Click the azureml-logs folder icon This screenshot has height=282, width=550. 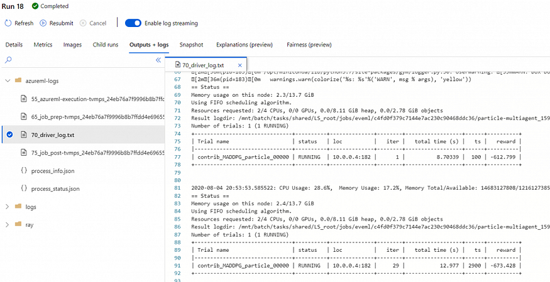coord(19,80)
